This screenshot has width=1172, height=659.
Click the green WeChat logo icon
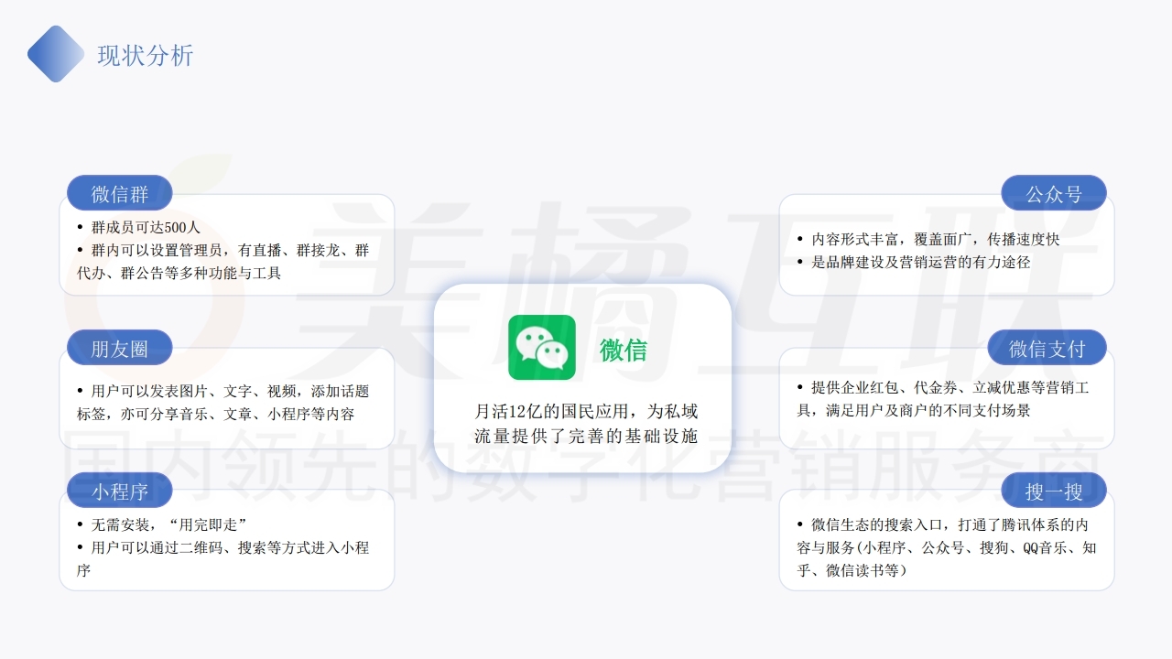(x=542, y=347)
